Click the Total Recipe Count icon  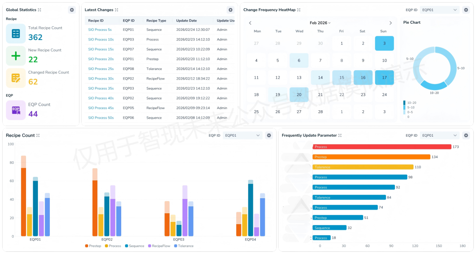click(x=16, y=33)
